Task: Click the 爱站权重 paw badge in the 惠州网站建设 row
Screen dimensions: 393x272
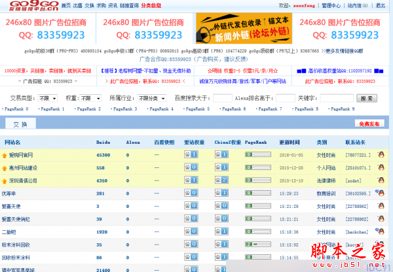Action: click(191, 167)
